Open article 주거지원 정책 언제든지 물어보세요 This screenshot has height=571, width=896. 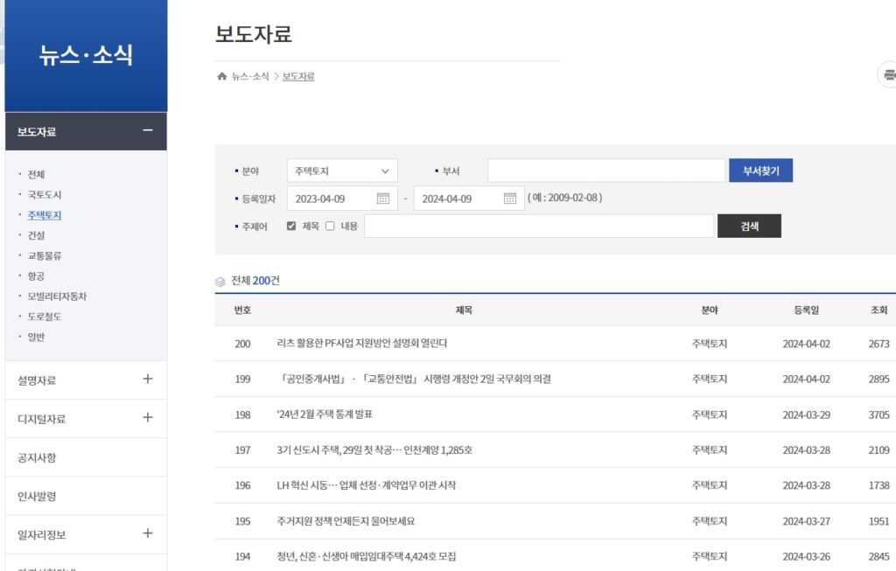coord(346,521)
